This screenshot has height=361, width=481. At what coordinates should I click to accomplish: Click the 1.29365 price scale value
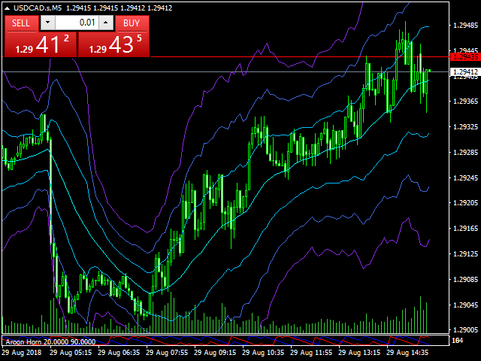click(466, 102)
